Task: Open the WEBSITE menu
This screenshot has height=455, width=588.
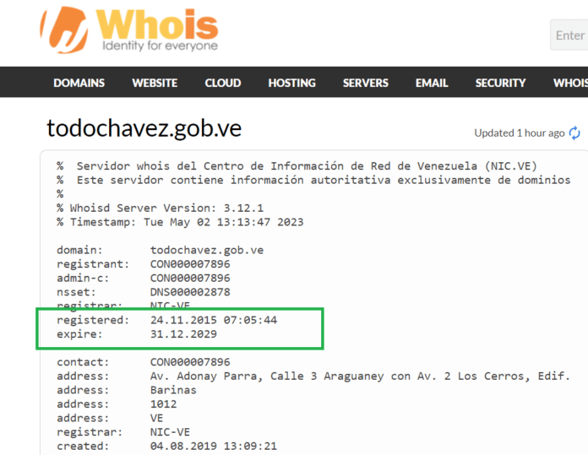Action: 155,83
